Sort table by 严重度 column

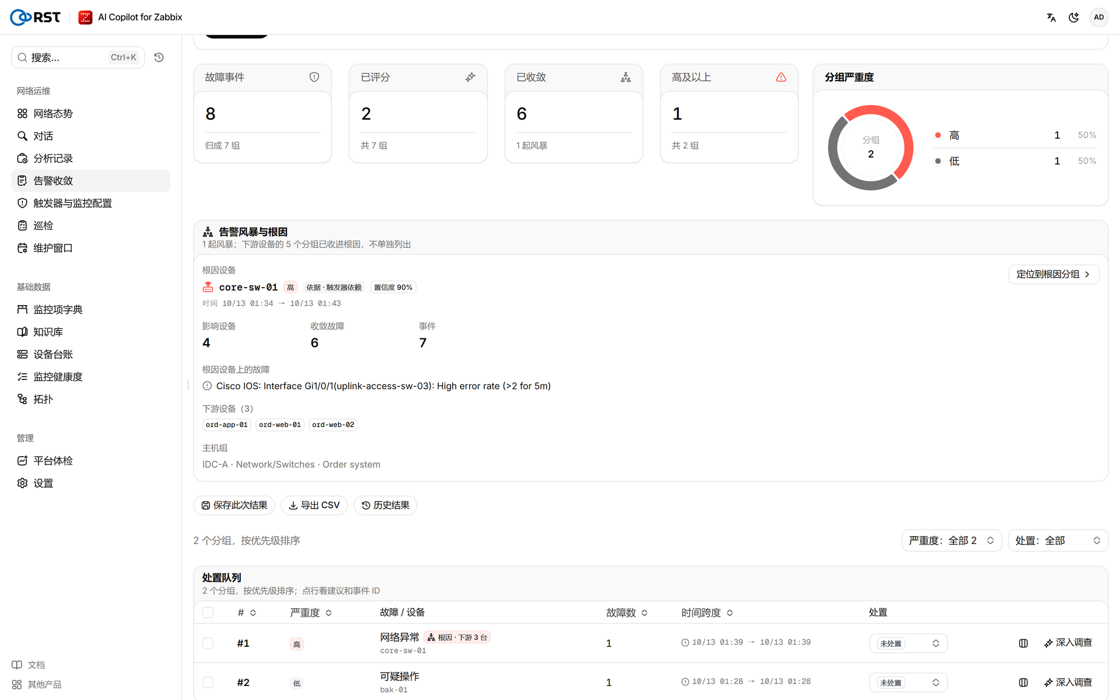click(311, 612)
